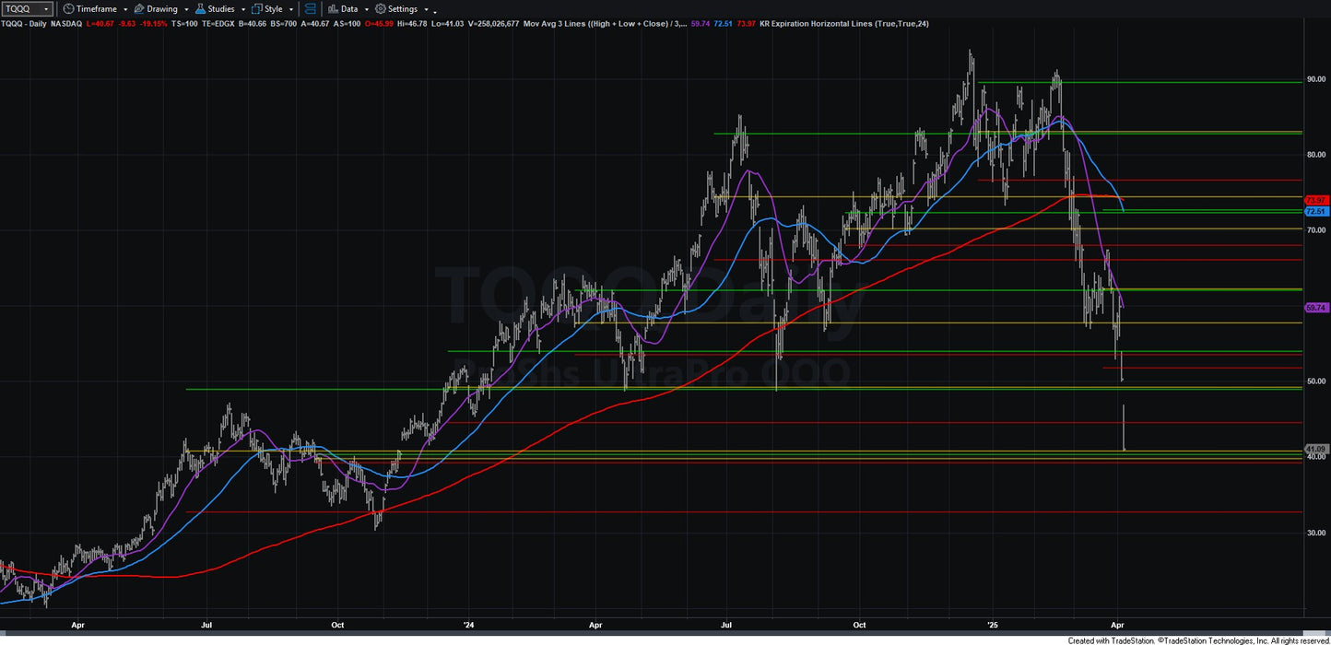1331x645 pixels.
Task: Click the Timeframe clock icon
Action: coord(68,9)
